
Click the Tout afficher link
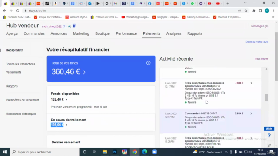point(261,59)
